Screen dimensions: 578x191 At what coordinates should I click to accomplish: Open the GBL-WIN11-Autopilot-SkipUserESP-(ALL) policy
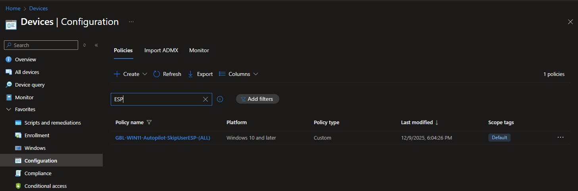tap(163, 138)
